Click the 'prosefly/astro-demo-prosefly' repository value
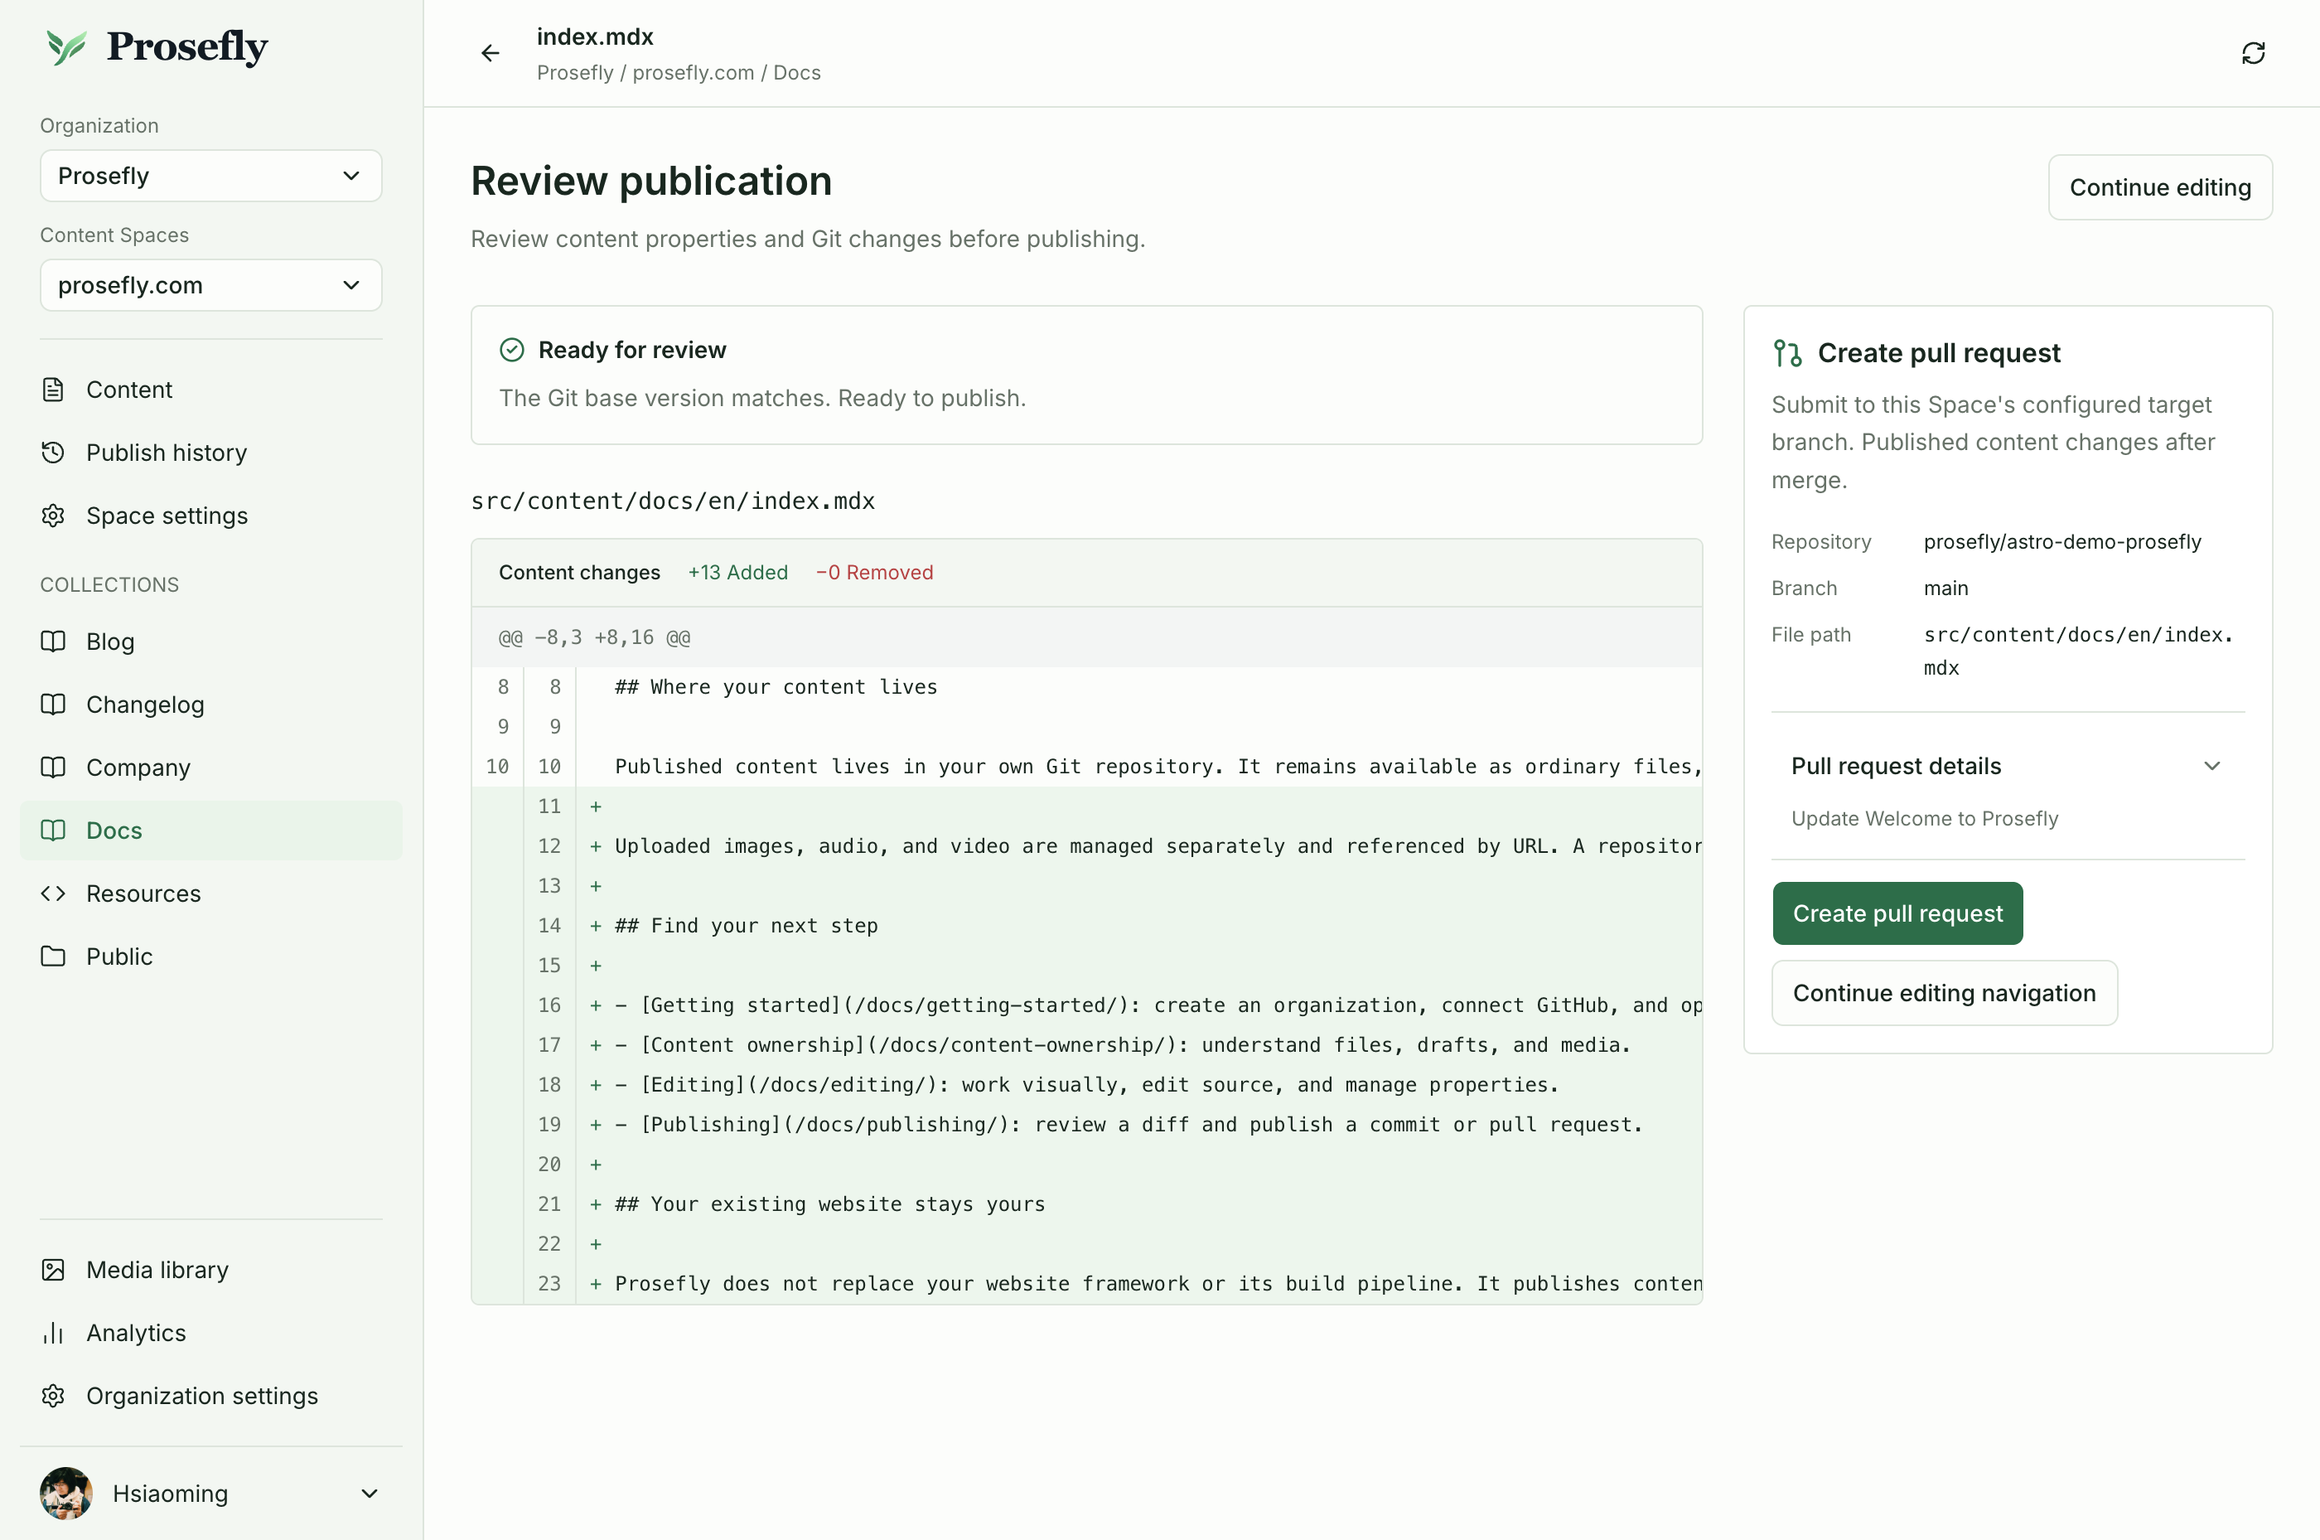Image resolution: width=2320 pixels, height=1540 pixels. point(2061,542)
